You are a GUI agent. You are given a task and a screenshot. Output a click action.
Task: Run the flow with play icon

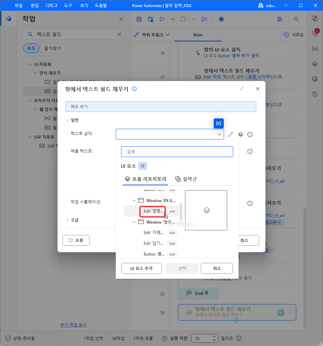pos(162,19)
